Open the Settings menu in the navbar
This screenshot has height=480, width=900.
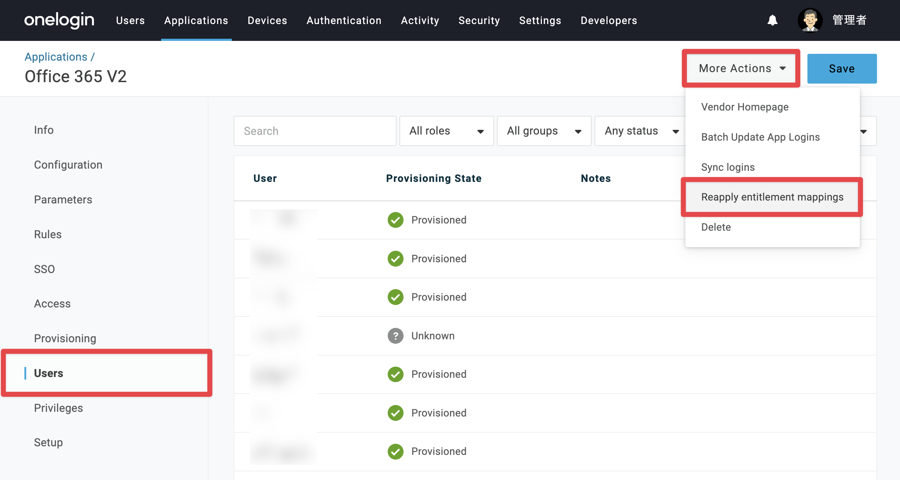coord(540,20)
